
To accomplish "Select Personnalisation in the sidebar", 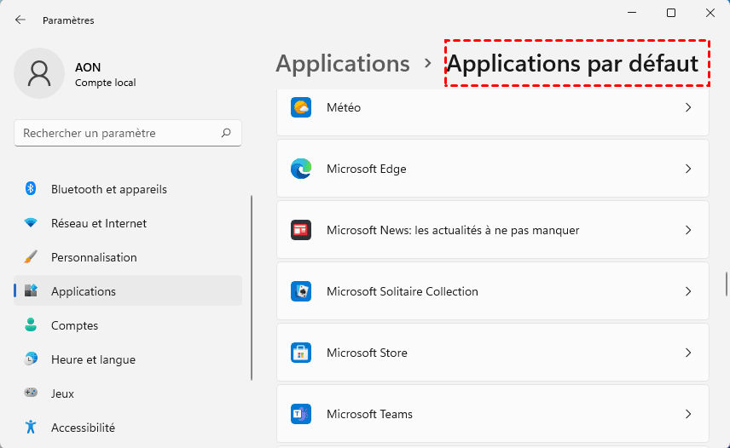I will (x=94, y=257).
